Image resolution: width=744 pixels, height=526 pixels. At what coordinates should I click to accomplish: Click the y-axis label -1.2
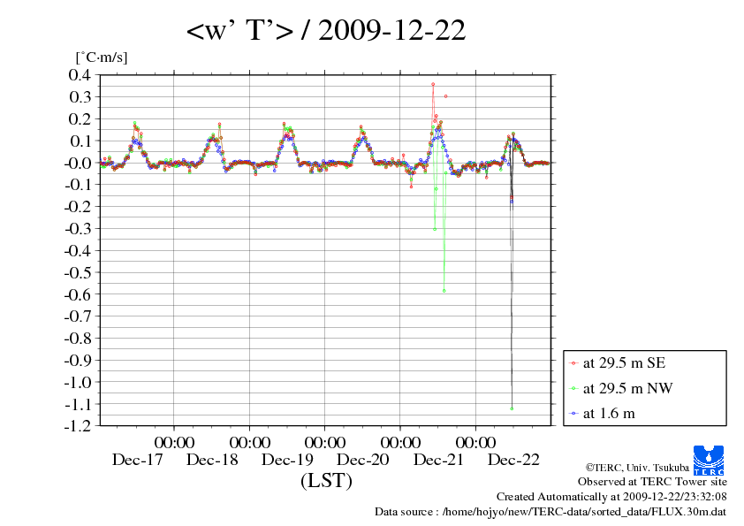(x=78, y=426)
